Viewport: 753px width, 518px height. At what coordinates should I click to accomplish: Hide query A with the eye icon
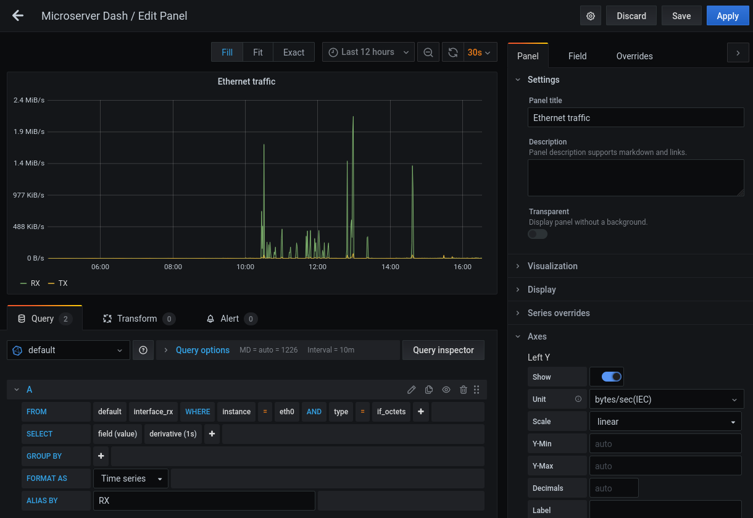click(x=446, y=390)
